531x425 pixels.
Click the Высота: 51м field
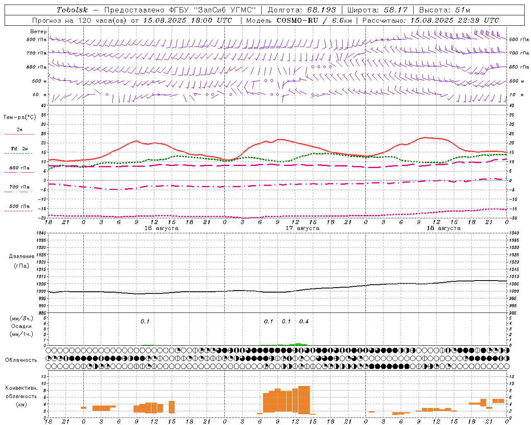pos(444,10)
